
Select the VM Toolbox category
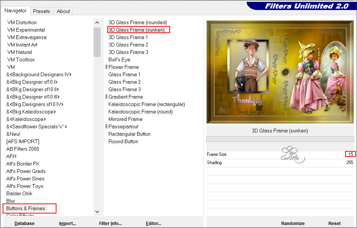click(x=21, y=60)
